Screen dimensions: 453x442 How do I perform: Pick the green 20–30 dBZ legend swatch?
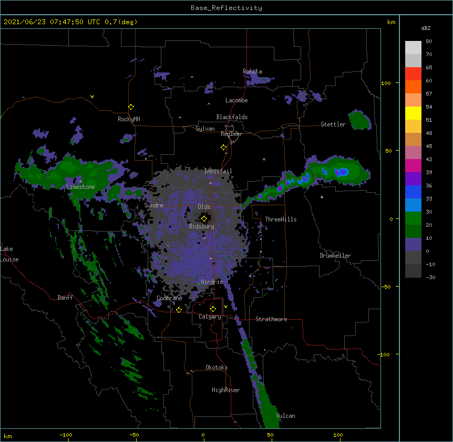pos(413,218)
